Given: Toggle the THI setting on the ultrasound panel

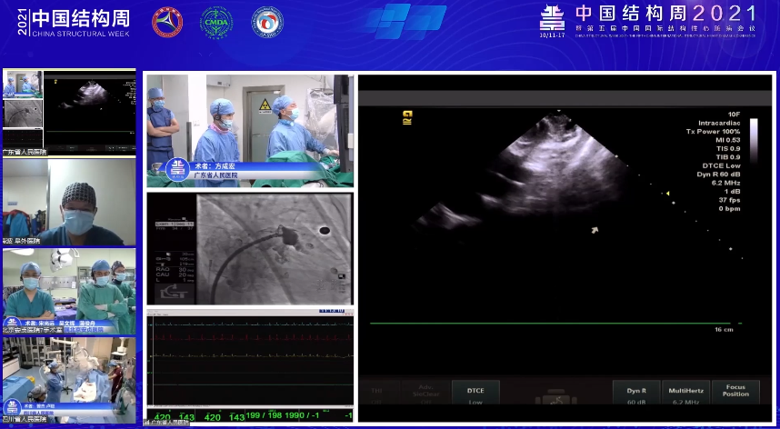Looking at the screenshot, I should click(x=375, y=394).
